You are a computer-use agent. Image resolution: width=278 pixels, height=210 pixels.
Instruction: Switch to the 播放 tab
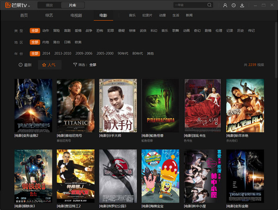49,6
